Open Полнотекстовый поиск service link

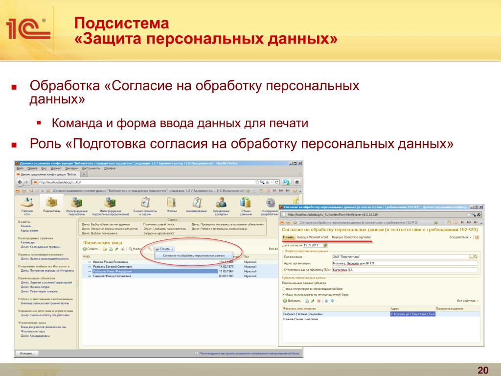click(x=159, y=224)
